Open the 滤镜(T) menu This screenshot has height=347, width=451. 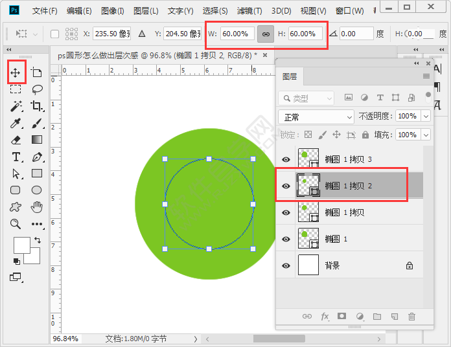249,11
